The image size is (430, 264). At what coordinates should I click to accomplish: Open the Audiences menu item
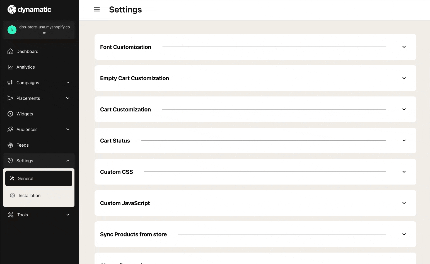point(27,129)
